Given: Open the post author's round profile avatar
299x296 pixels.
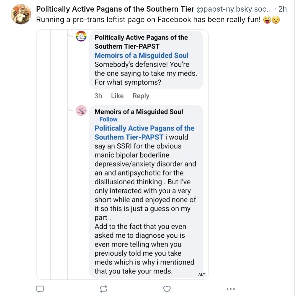Looking at the screenshot, I should [x=21, y=14].
